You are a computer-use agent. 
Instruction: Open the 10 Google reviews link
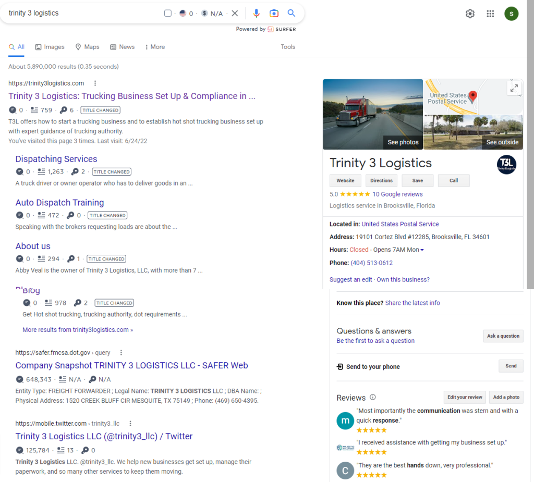click(397, 194)
